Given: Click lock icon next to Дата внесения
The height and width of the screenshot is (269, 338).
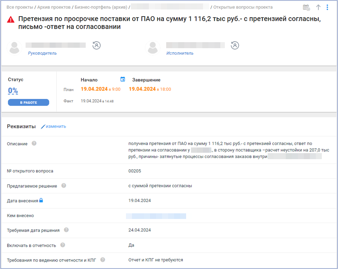Looking at the screenshot, I should (41, 201).
